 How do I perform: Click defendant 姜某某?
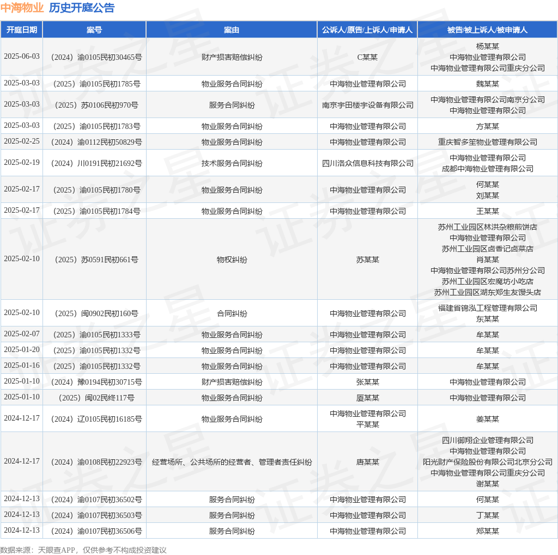click(488, 419)
